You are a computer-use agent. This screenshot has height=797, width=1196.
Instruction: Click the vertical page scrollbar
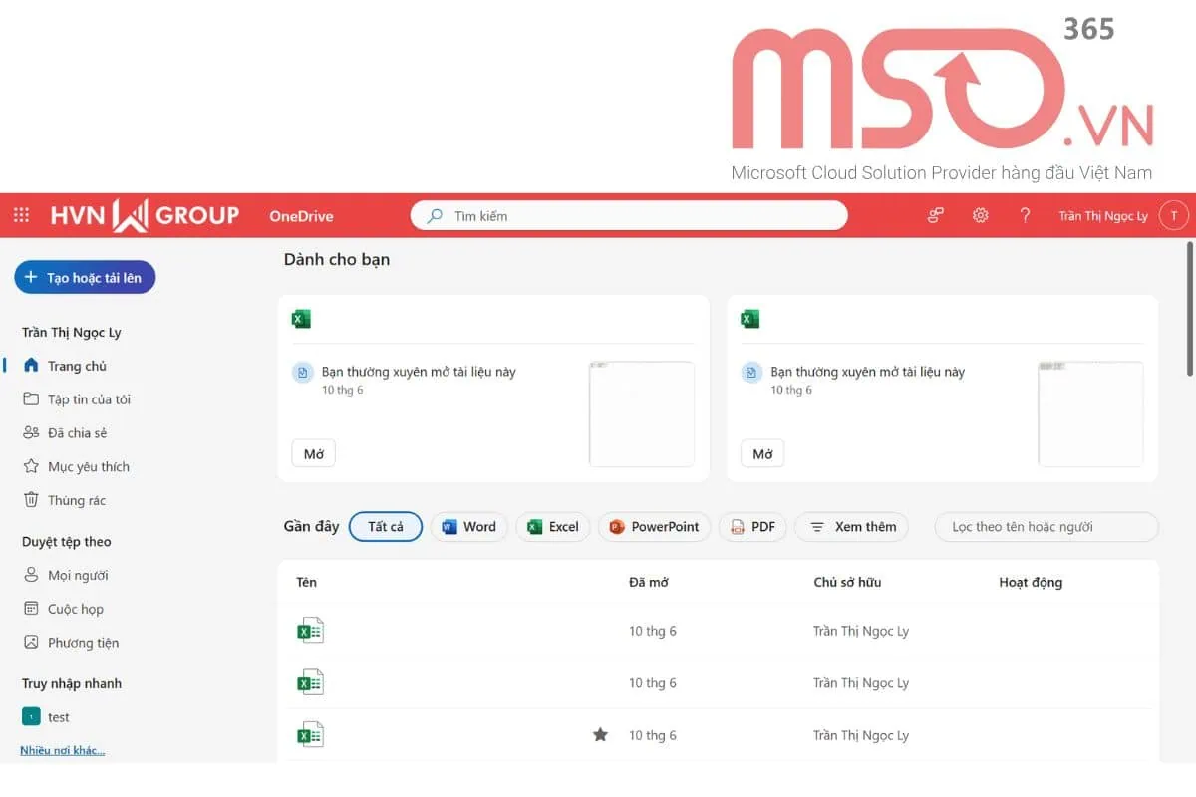pos(1189,309)
